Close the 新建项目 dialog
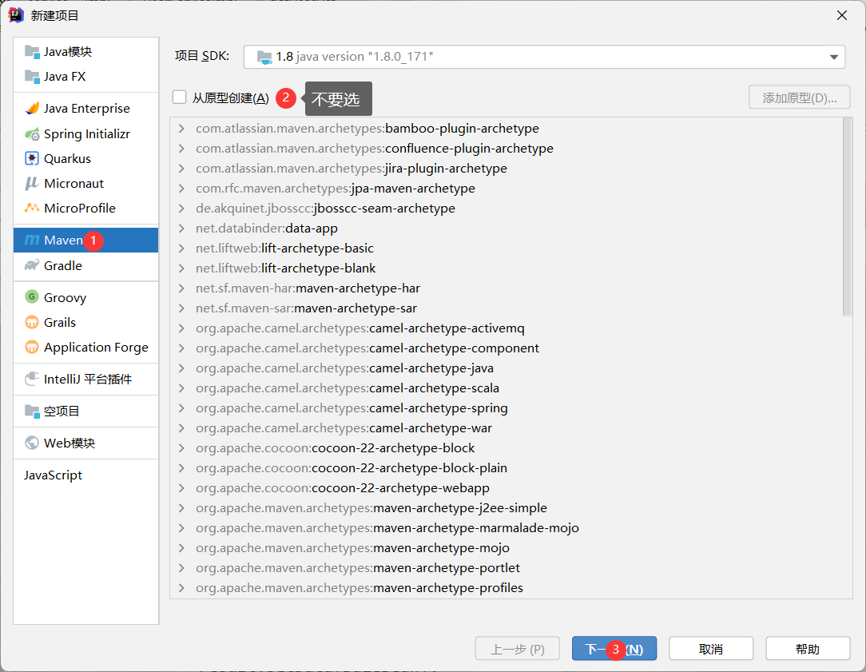 (842, 15)
